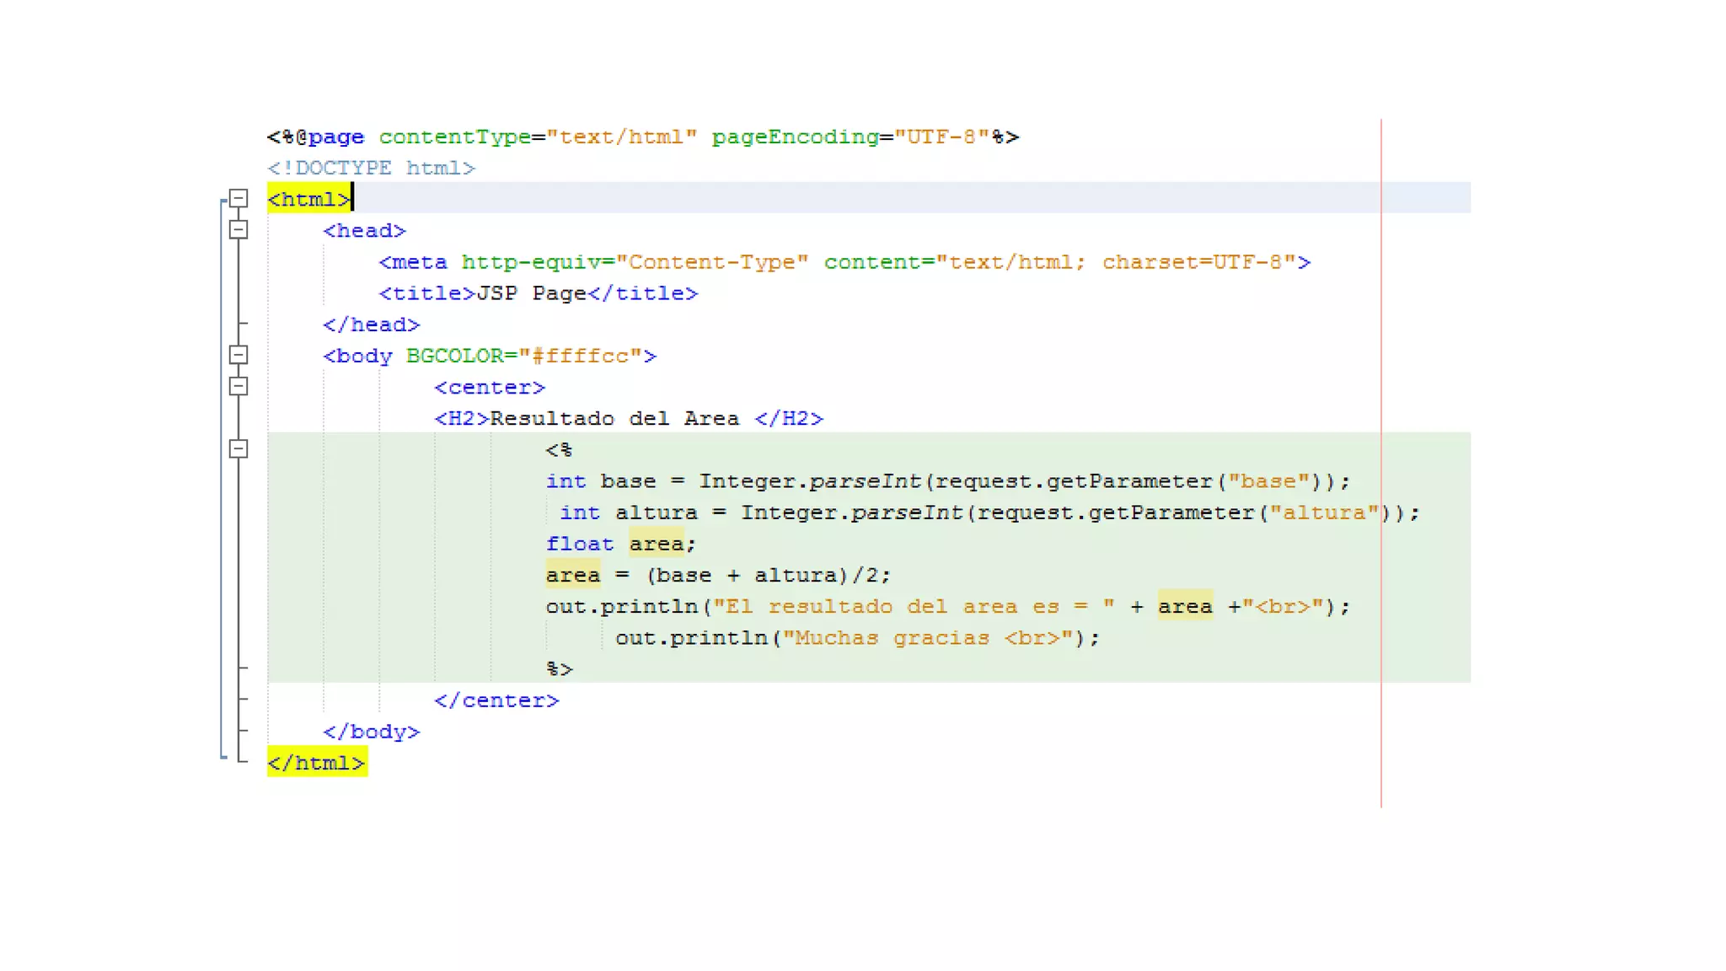Collapse the body tag fold marker
This screenshot has height=971, width=1726.
pos(239,355)
